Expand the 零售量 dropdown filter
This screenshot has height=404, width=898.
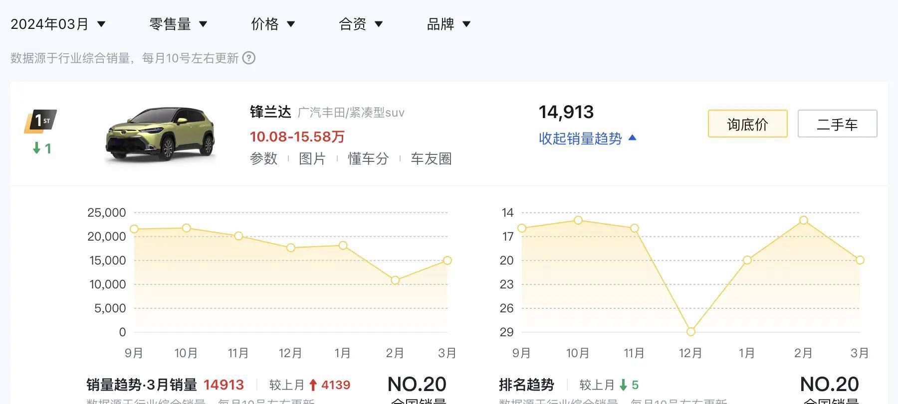(178, 24)
